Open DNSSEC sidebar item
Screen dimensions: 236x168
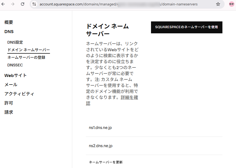point(15,65)
